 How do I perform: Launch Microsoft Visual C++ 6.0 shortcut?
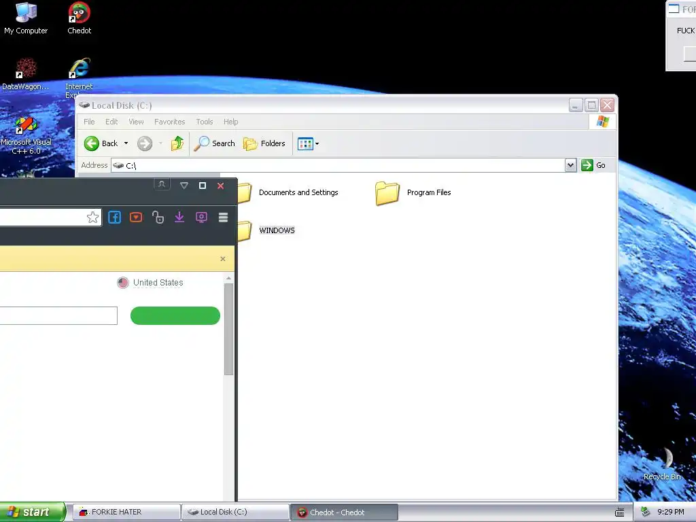pyautogui.click(x=26, y=135)
